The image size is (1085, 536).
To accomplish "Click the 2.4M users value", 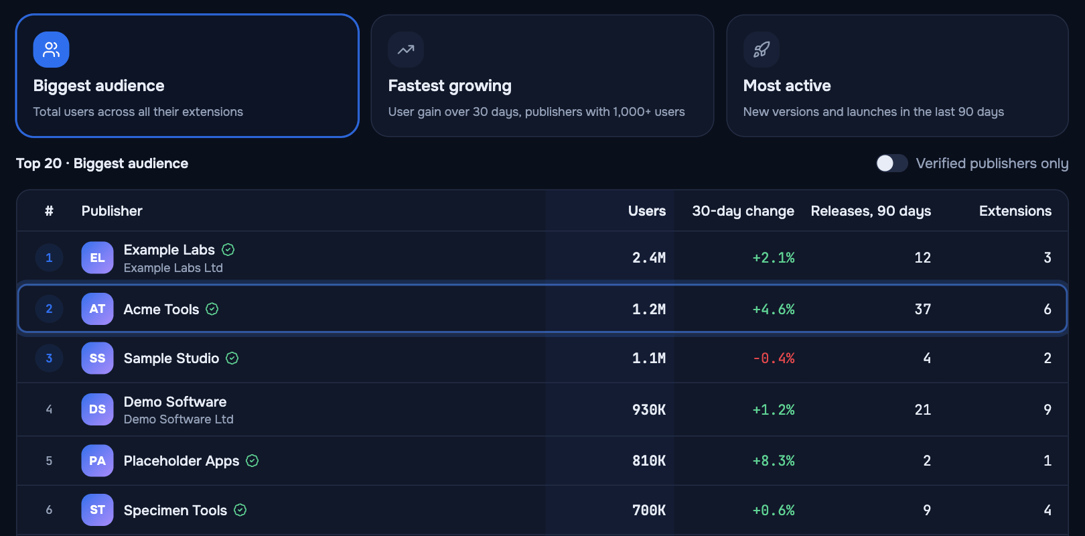I will (649, 258).
